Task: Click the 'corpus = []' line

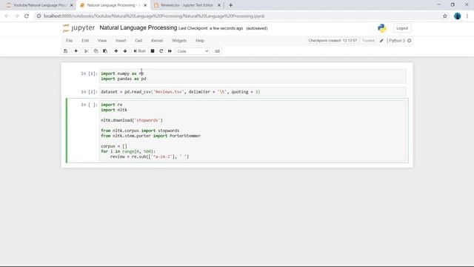Action: (x=114, y=146)
